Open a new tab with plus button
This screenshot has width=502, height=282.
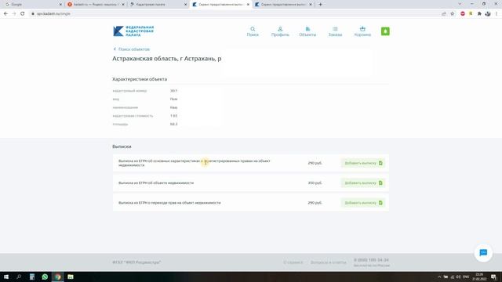pos(320,5)
